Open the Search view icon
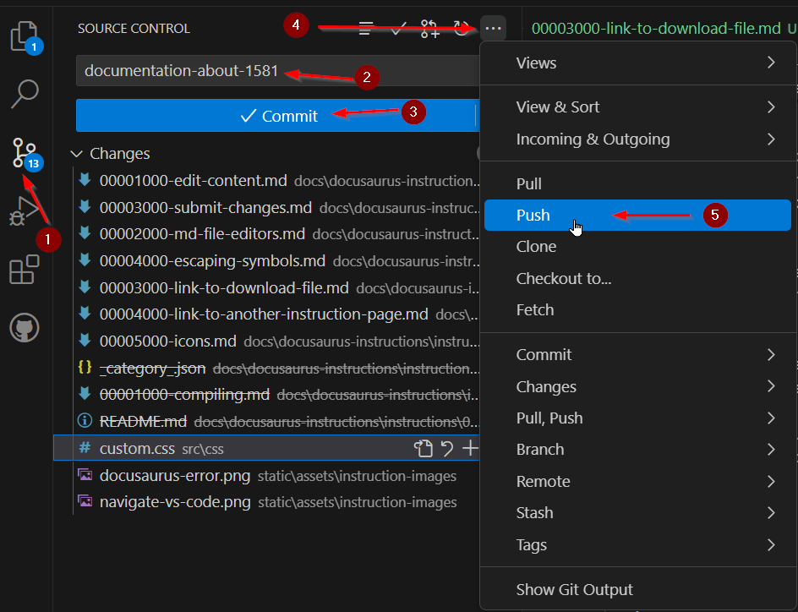Viewport: 798px width, 612px height. point(25,94)
